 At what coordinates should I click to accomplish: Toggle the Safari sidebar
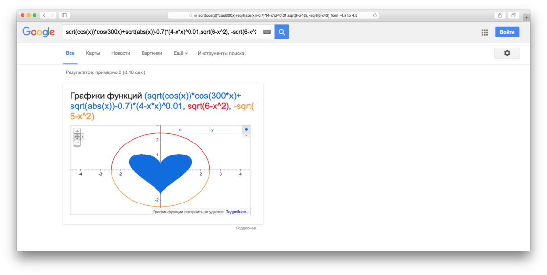(64, 15)
